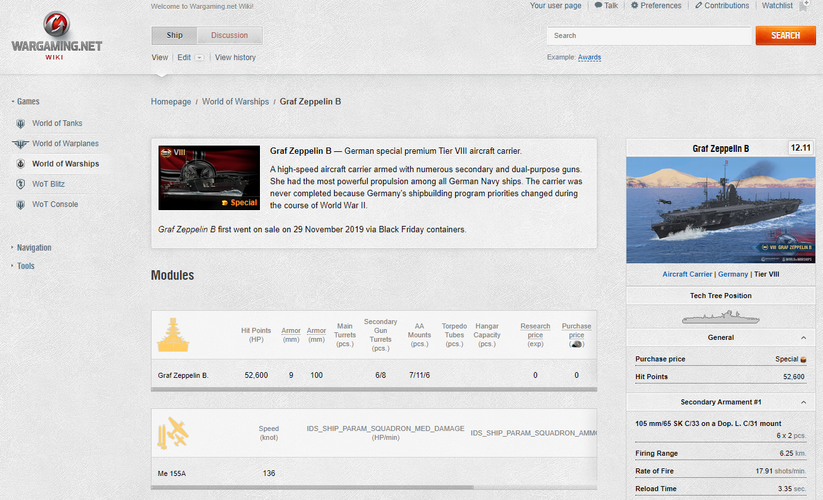Viewport: 823px width, 500px height.
Task: Click the Germany nation link
Action: (733, 275)
